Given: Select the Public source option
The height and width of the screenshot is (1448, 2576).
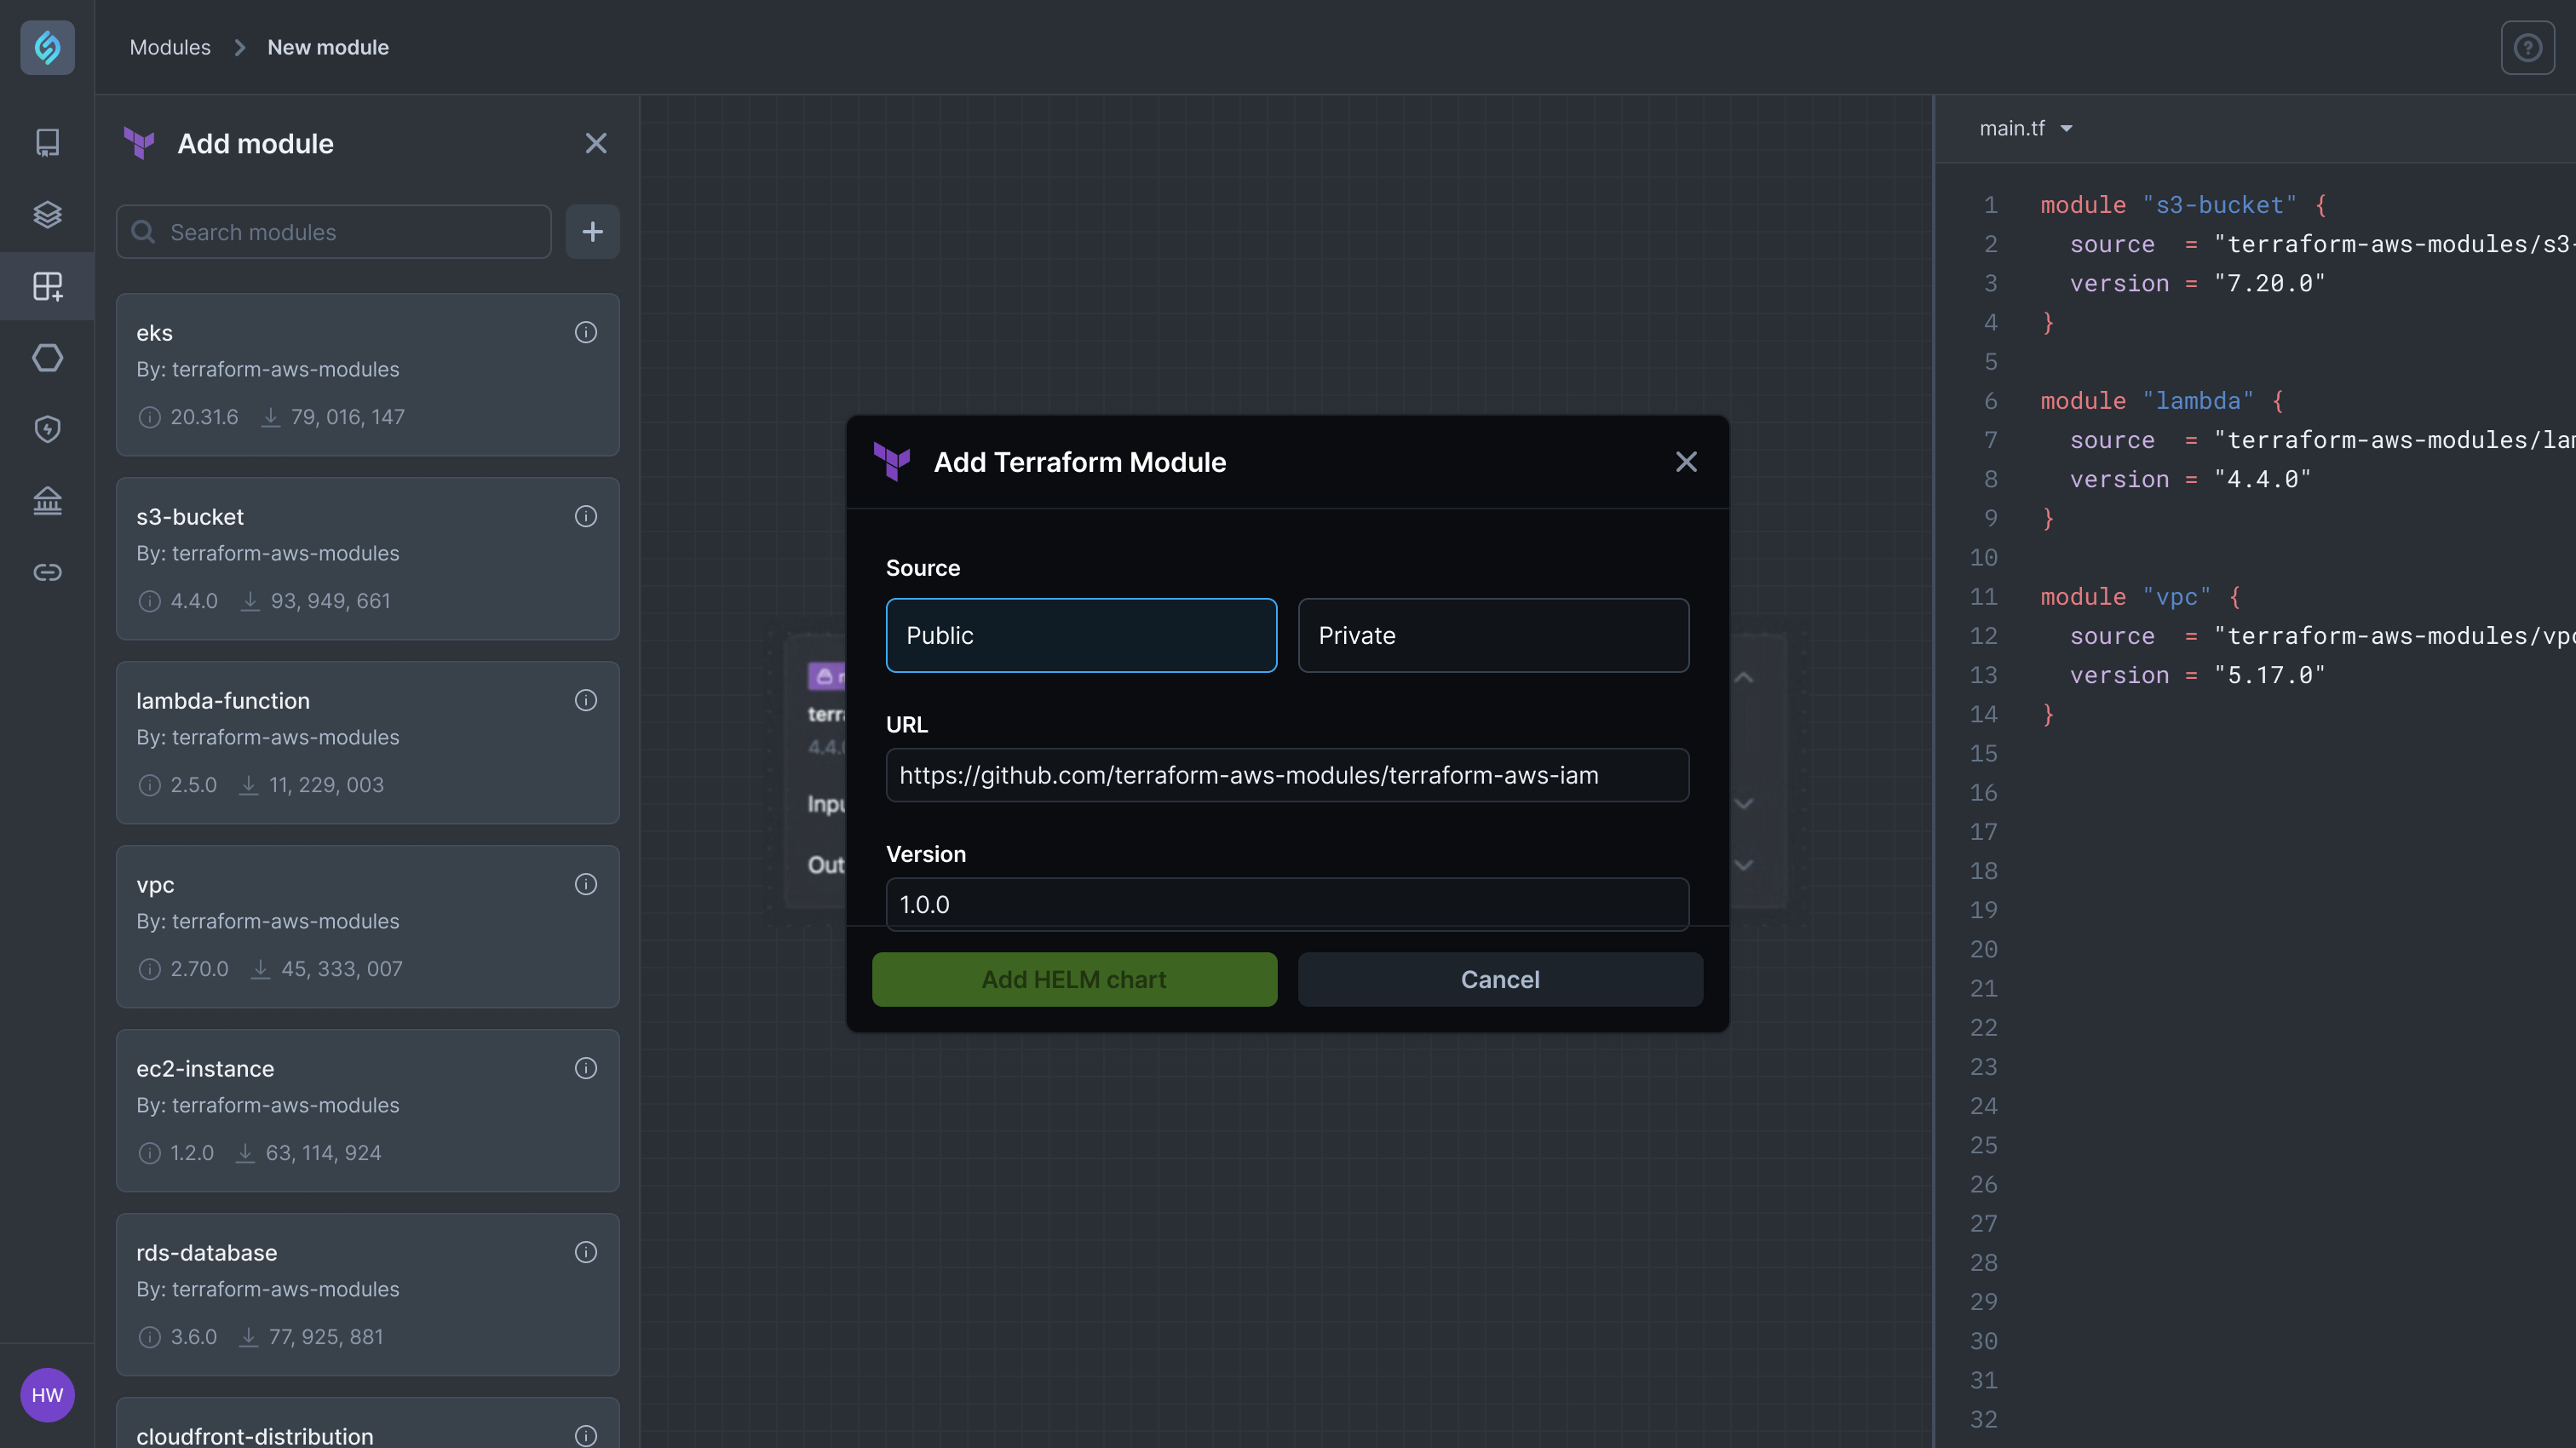Looking at the screenshot, I should pos(1081,635).
